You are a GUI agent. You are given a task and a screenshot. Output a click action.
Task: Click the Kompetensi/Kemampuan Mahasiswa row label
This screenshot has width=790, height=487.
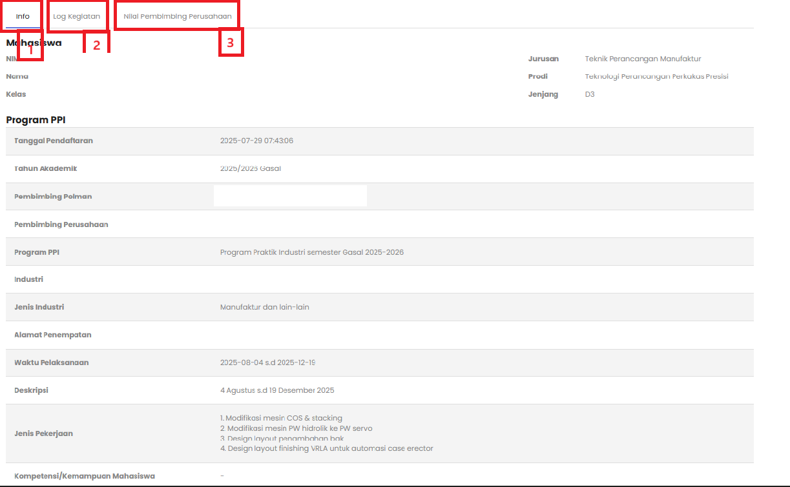click(84, 476)
